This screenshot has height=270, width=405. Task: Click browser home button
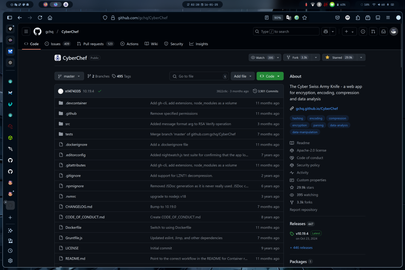50,18
